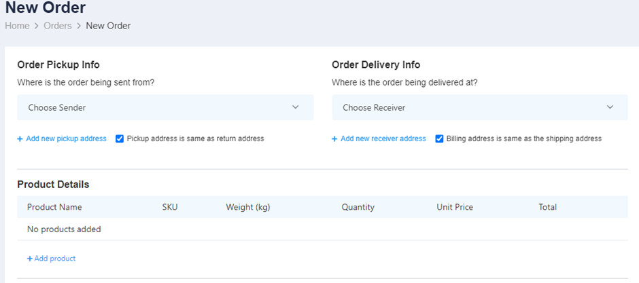
Task: Navigate to Orders in the breadcrumb
Action: 58,26
